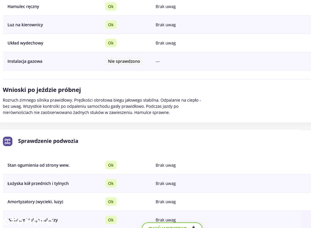Click the Wnioski po jeździe próbnej heading
This screenshot has height=228, width=311.
click(42, 90)
